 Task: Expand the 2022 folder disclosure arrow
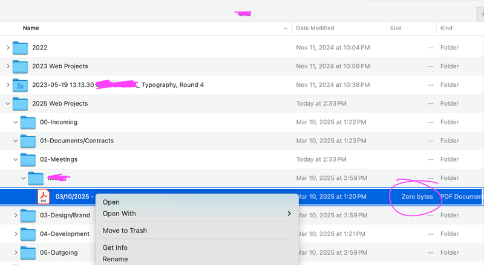point(8,48)
